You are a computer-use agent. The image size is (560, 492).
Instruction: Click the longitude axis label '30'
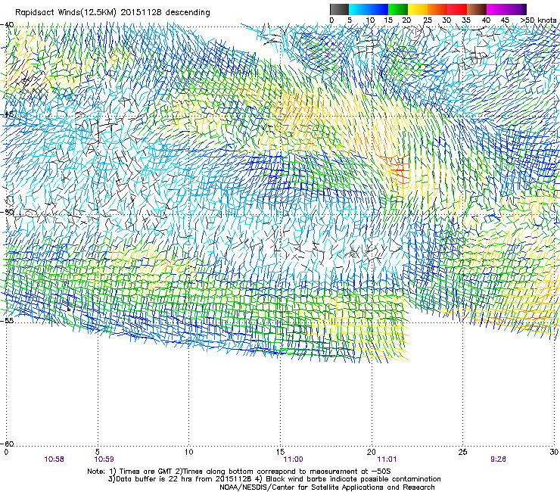pos(554,452)
